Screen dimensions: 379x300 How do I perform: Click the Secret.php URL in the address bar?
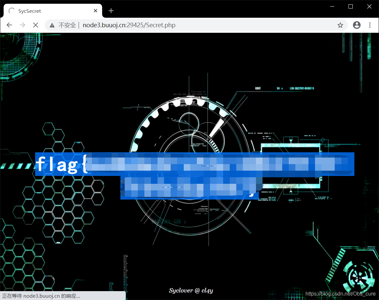[129, 25]
